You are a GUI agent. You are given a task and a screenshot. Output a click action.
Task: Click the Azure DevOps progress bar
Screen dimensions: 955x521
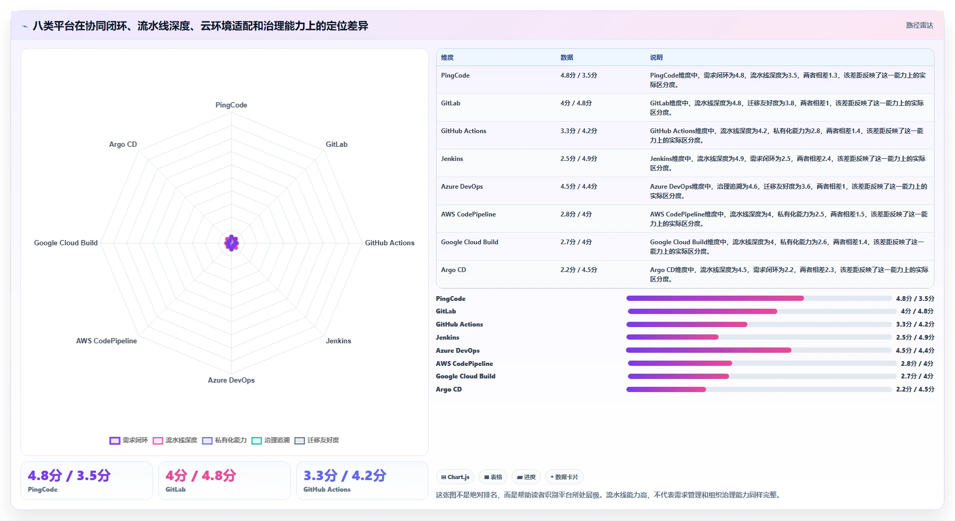tap(759, 350)
